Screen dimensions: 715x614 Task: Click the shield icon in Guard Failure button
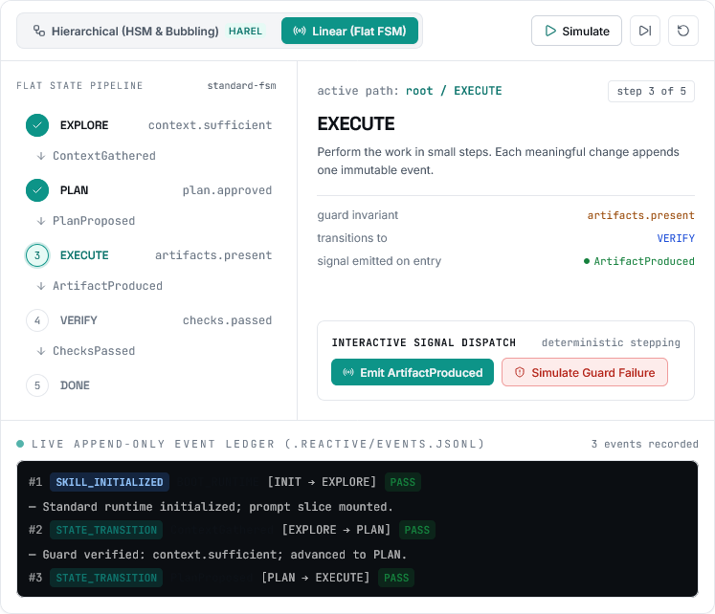click(520, 373)
